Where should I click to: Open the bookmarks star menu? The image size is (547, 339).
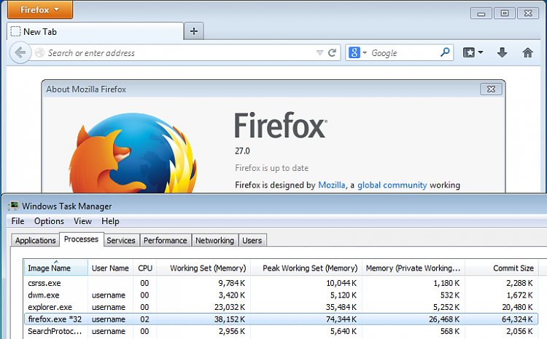coord(469,53)
